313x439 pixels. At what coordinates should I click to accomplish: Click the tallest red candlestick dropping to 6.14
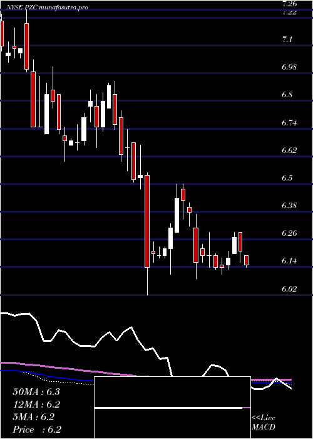click(147, 221)
